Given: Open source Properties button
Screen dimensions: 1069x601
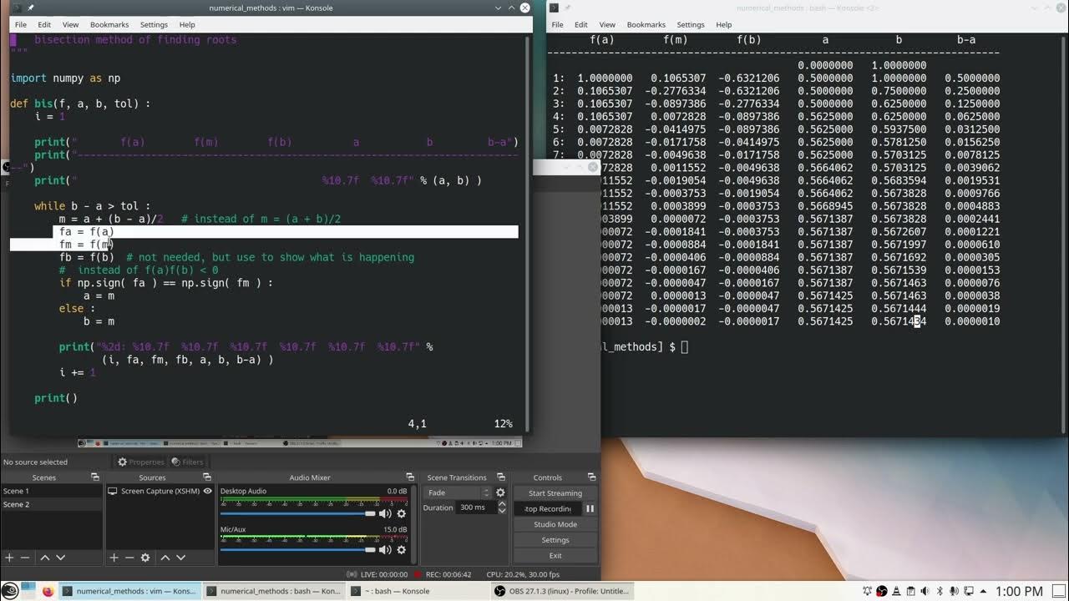Looking at the screenshot, I should [140, 462].
